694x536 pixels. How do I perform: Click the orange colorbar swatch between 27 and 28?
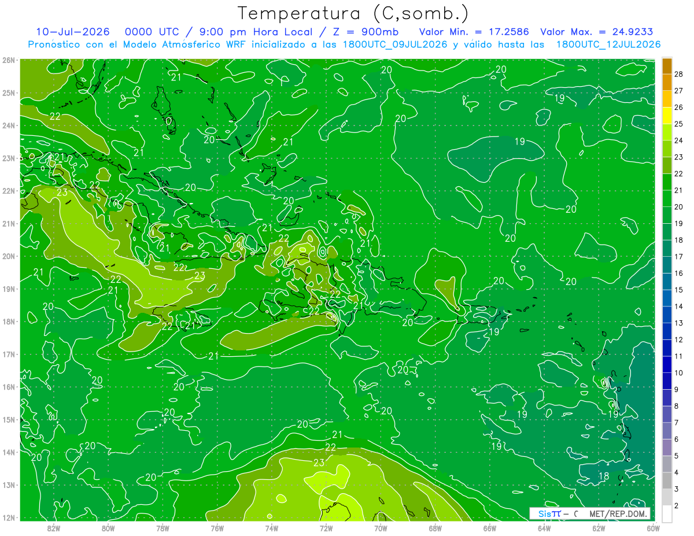[x=667, y=82]
